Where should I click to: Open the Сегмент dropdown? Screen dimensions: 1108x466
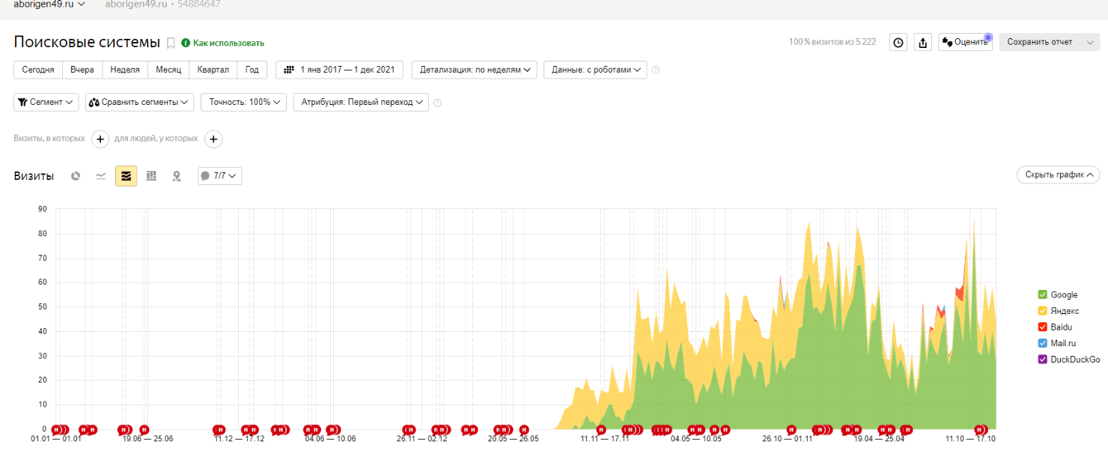coord(46,102)
